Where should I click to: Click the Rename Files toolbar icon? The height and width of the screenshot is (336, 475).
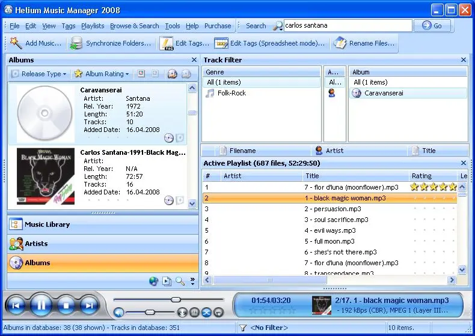(x=340, y=43)
